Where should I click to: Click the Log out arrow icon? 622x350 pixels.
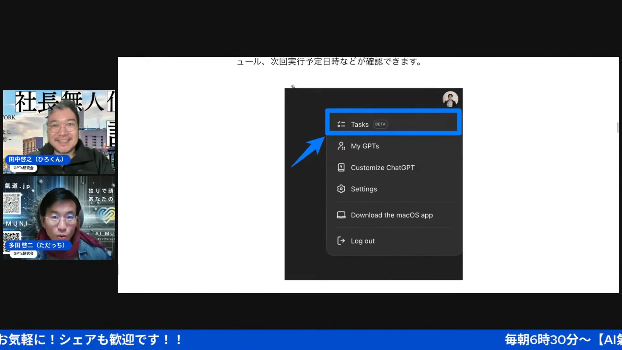(341, 241)
